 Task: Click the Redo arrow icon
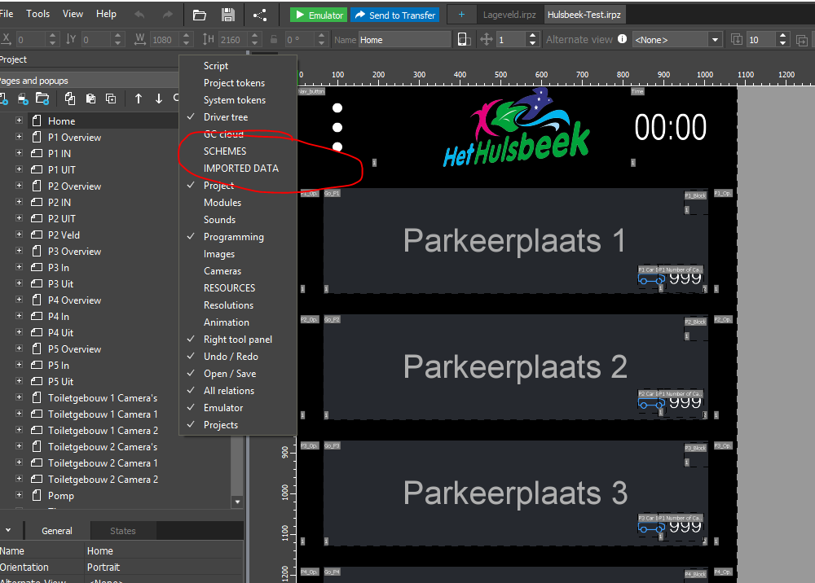tap(167, 15)
